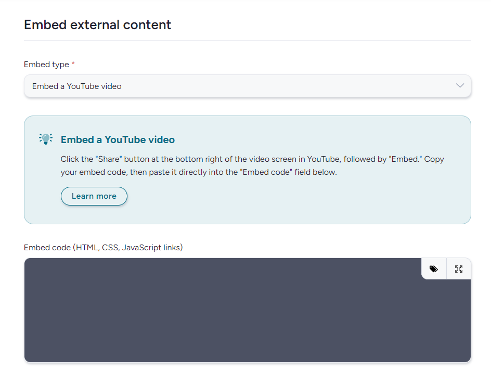Expand the code editor to fullscreen

point(458,269)
